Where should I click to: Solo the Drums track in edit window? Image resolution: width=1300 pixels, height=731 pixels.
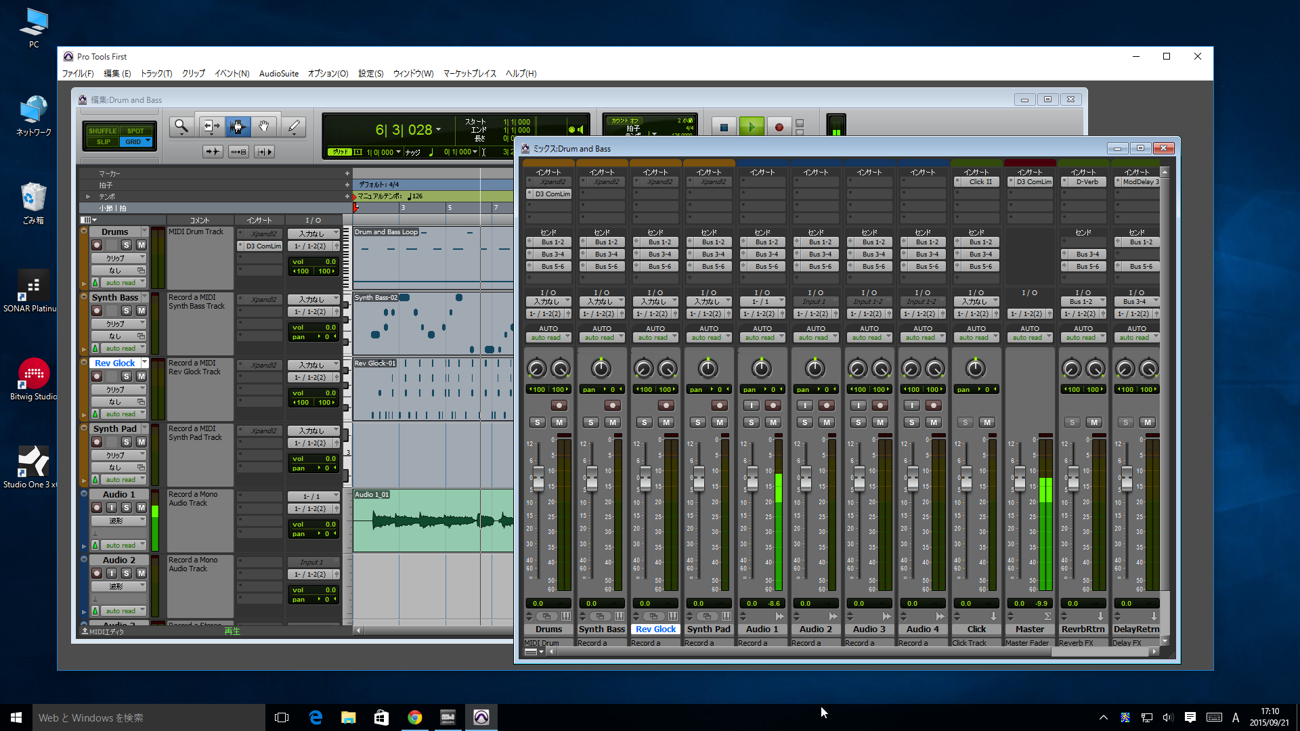click(x=127, y=245)
